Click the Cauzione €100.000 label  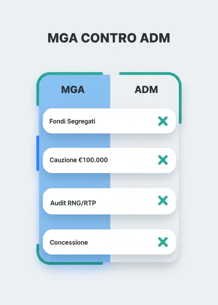78,160
